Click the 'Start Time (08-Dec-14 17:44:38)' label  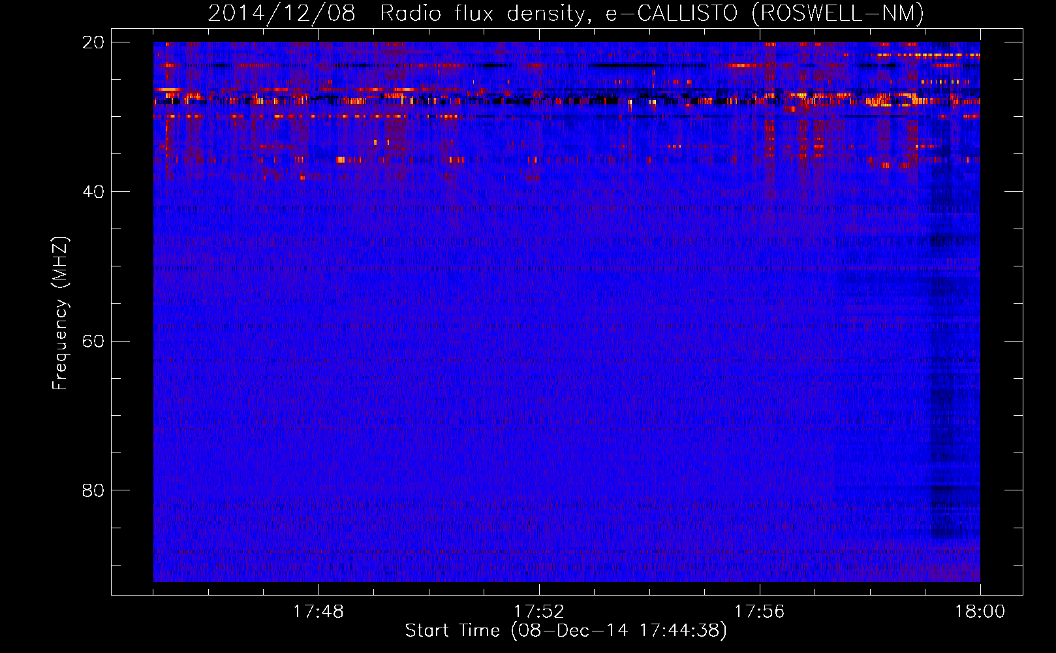[566, 631]
